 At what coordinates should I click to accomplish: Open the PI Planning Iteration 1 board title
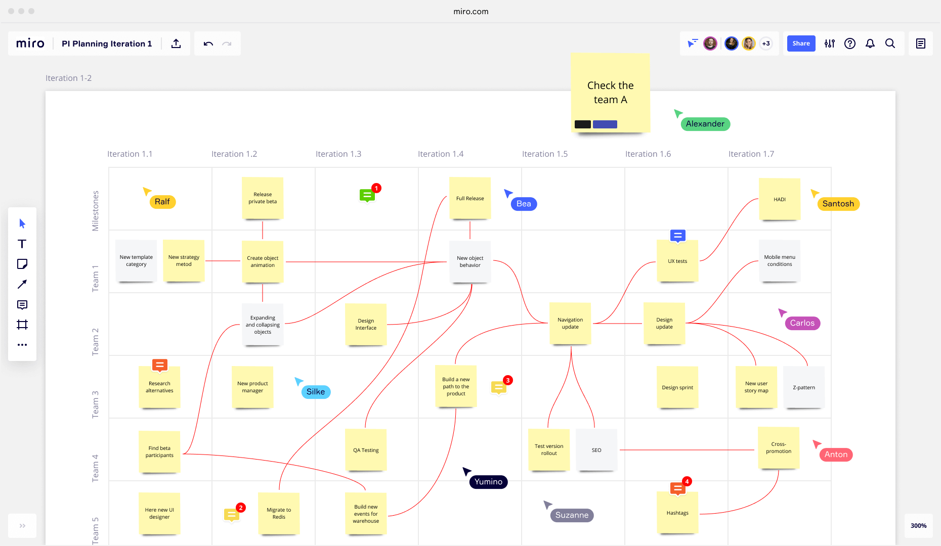tap(107, 43)
